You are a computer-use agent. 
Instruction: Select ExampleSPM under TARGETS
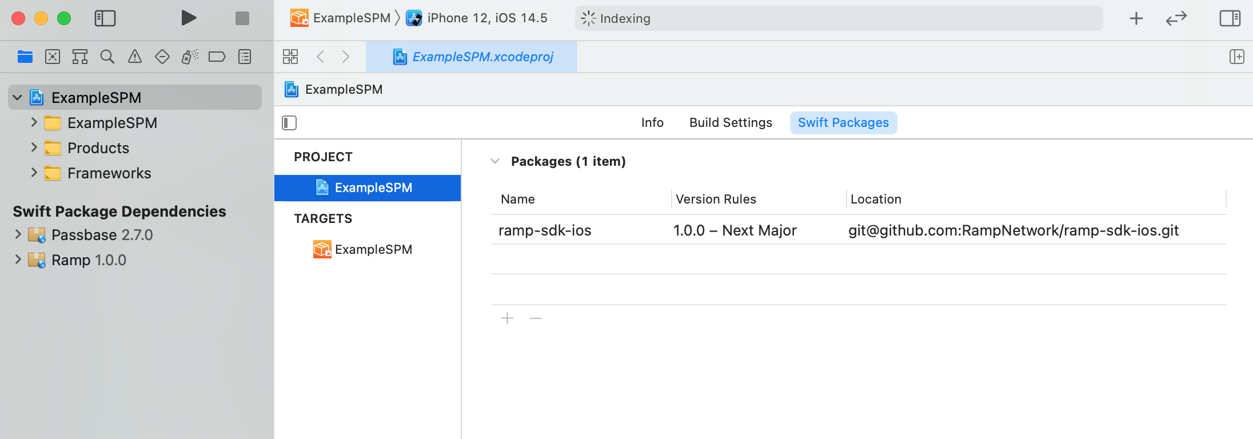368,250
